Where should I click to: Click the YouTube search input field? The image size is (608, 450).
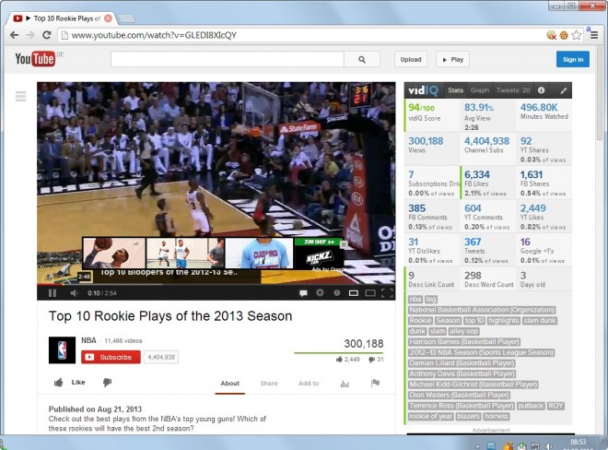228,59
